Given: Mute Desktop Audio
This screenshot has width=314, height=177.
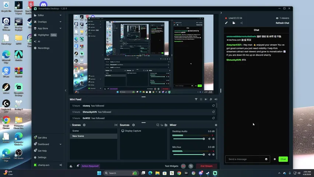Looking at the screenshot, I should (x=209, y=139).
